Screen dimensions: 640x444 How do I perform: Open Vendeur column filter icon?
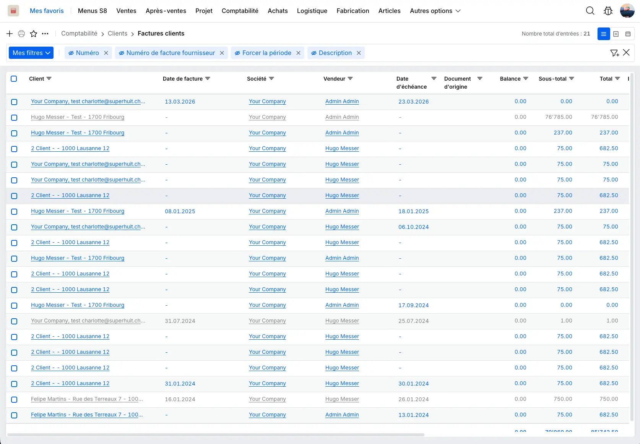[350, 79]
